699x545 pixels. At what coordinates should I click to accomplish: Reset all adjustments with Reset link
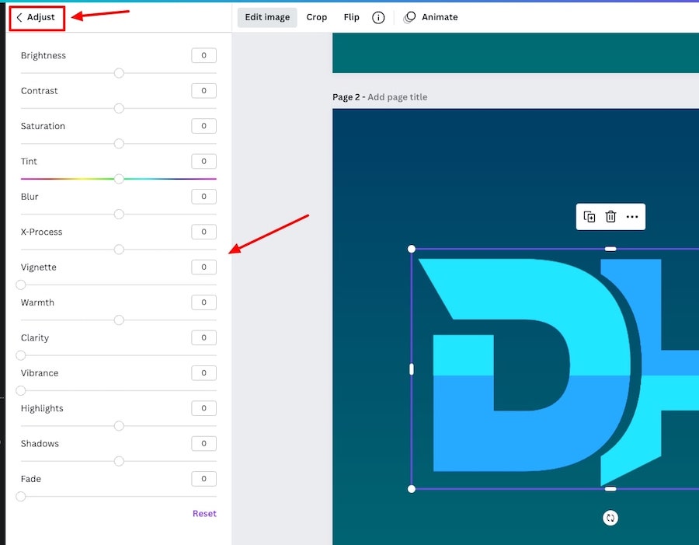[204, 513]
